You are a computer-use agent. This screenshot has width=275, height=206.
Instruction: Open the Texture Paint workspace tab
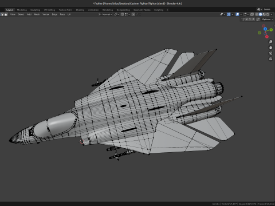tap(65, 10)
